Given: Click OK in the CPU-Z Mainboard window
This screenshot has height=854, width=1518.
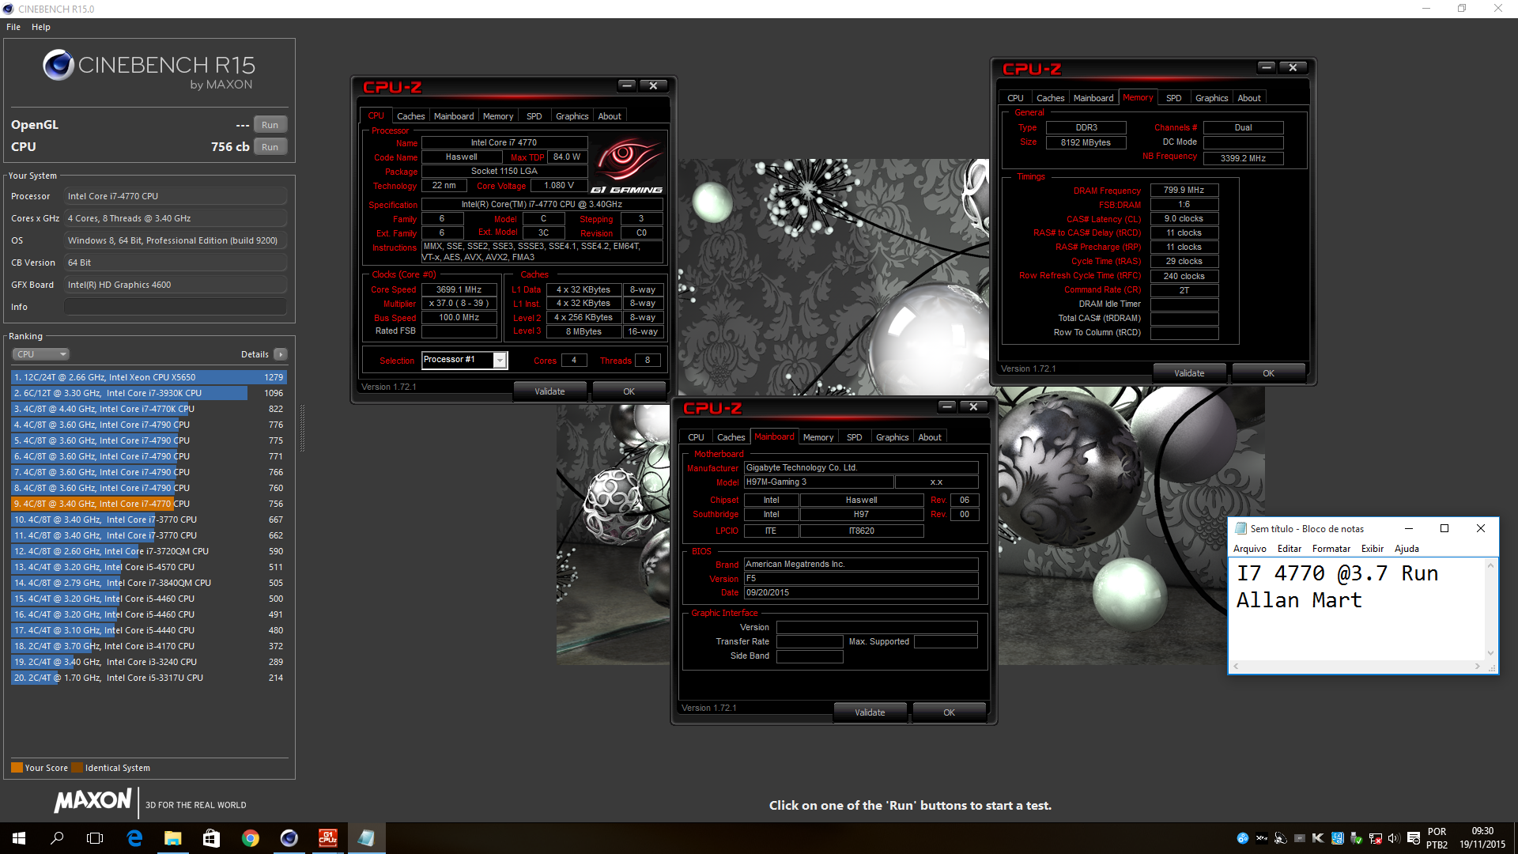Looking at the screenshot, I should point(949,712).
